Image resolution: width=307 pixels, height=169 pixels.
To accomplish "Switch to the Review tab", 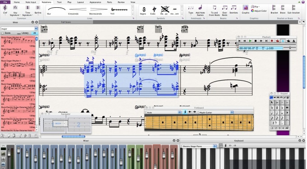I will [121, 2].
